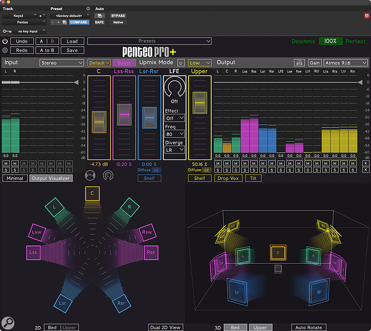Toggle the blue Lsr-Rsr Shelf button
This screenshot has height=331, width=371.
tap(150, 178)
